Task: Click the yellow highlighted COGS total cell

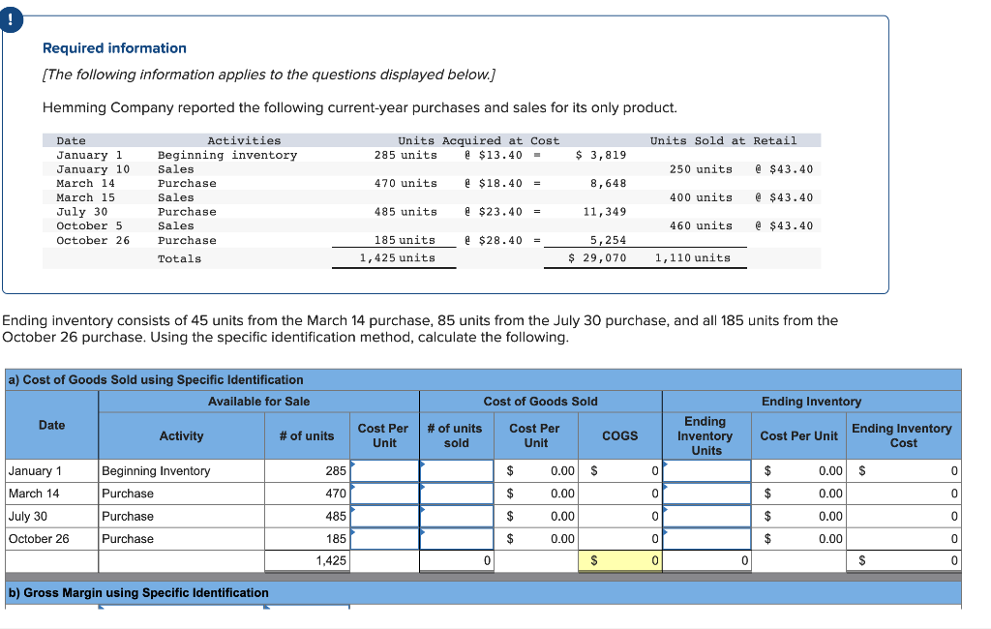Action: click(620, 560)
